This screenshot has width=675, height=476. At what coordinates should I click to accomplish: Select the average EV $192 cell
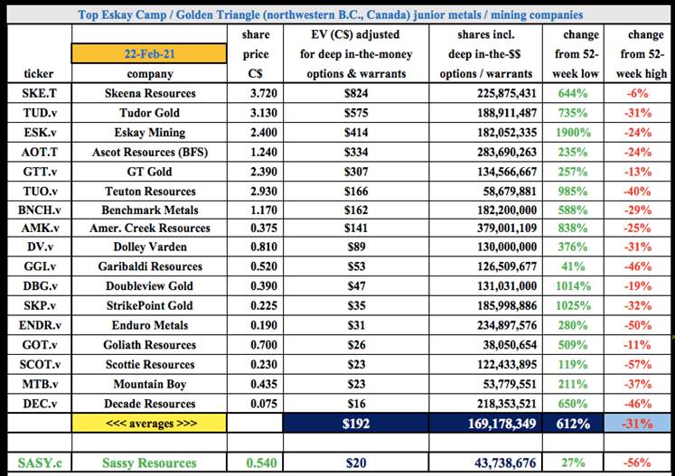click(x=356, y=424)
